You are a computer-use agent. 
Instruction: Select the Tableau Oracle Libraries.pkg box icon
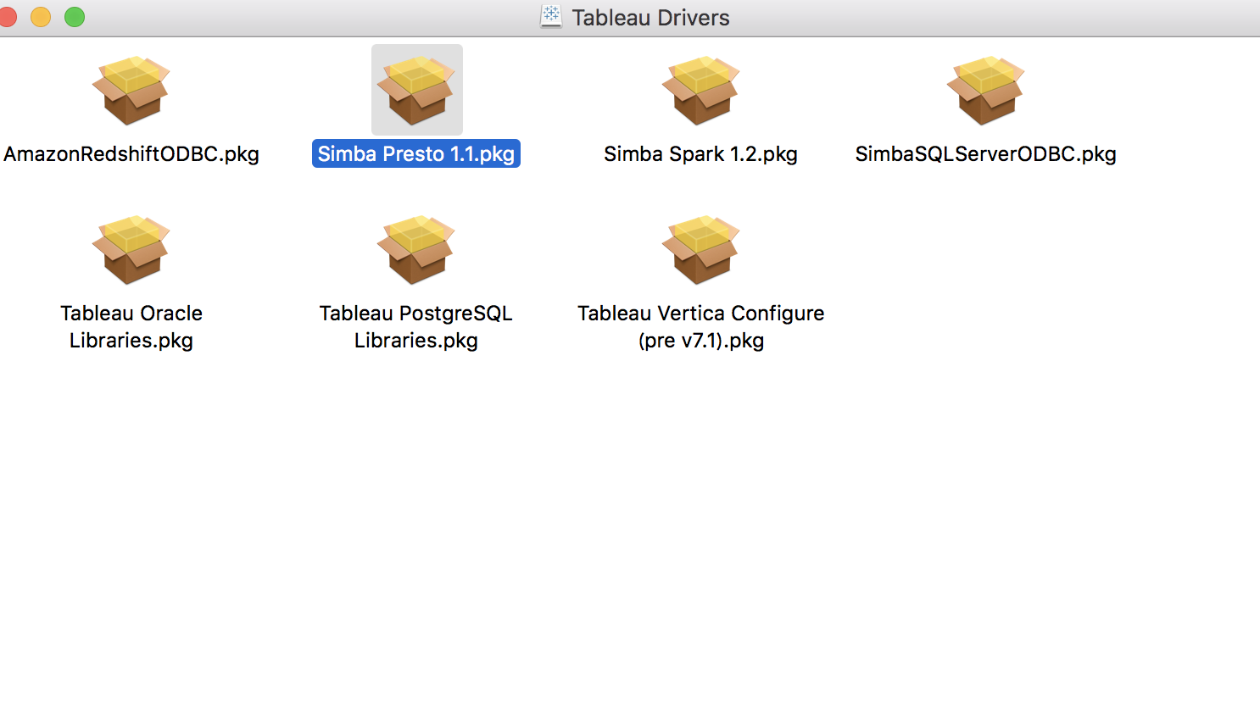pos(131,249)
